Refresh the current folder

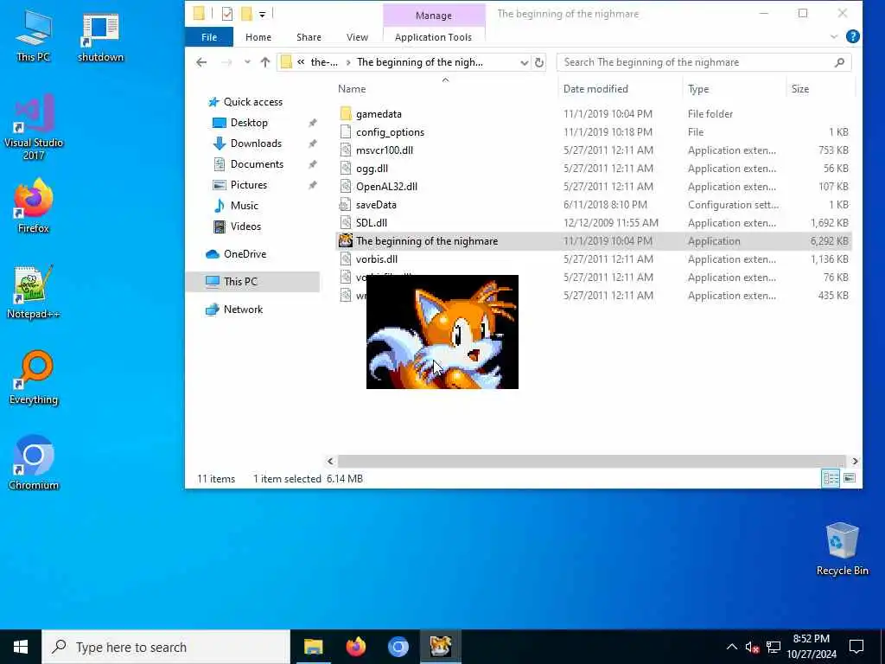point(539,62)
